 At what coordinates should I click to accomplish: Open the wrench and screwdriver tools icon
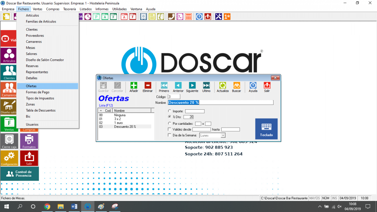coord(219,17)
